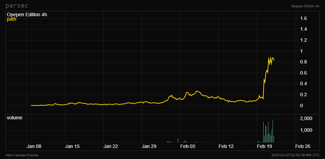Click the 1.6 price axis label
Image resolution: width=325 pixels, height=159 pixels.
click(304, 19)
